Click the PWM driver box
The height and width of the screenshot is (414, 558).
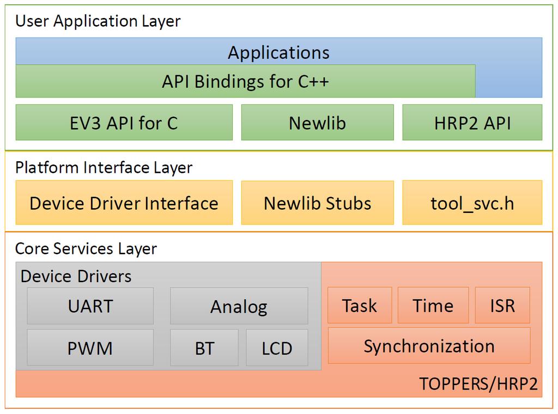90,348
